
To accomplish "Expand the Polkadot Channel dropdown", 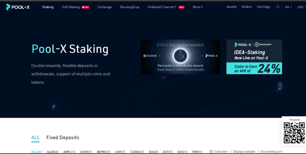I will point(162,7).
